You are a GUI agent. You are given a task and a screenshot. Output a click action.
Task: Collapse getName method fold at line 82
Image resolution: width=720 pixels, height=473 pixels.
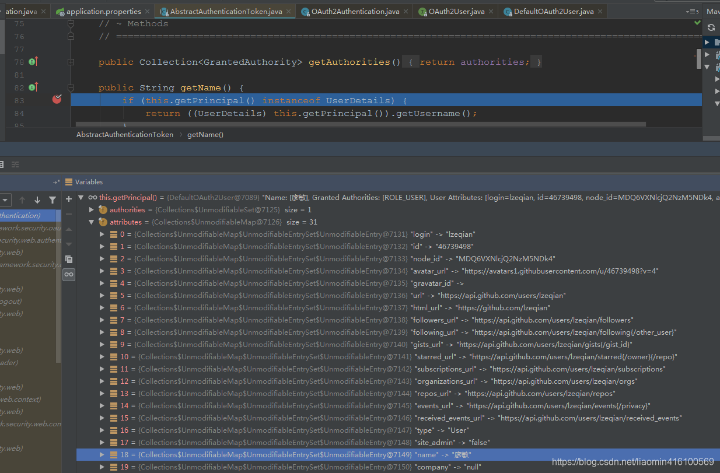pos(71,87)
